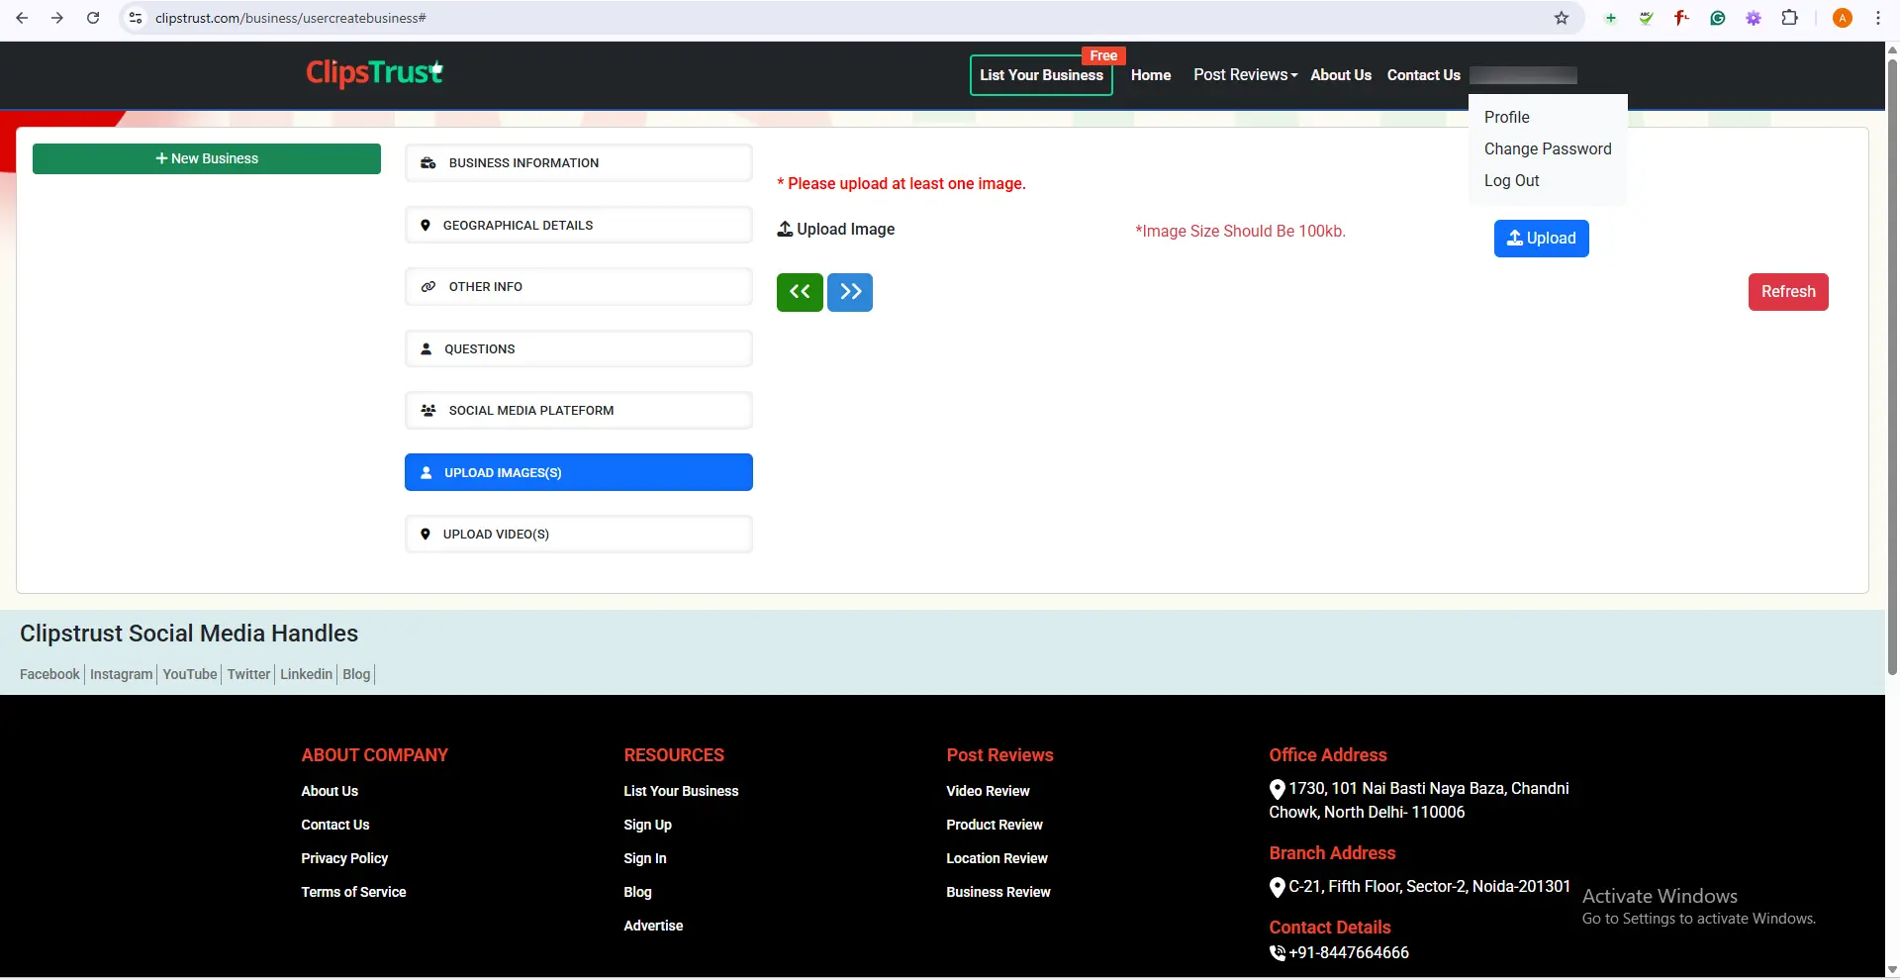1900x980 pixels.
Task: Click the page vertical scrollbar
Action: click(x=1892, y=366)
